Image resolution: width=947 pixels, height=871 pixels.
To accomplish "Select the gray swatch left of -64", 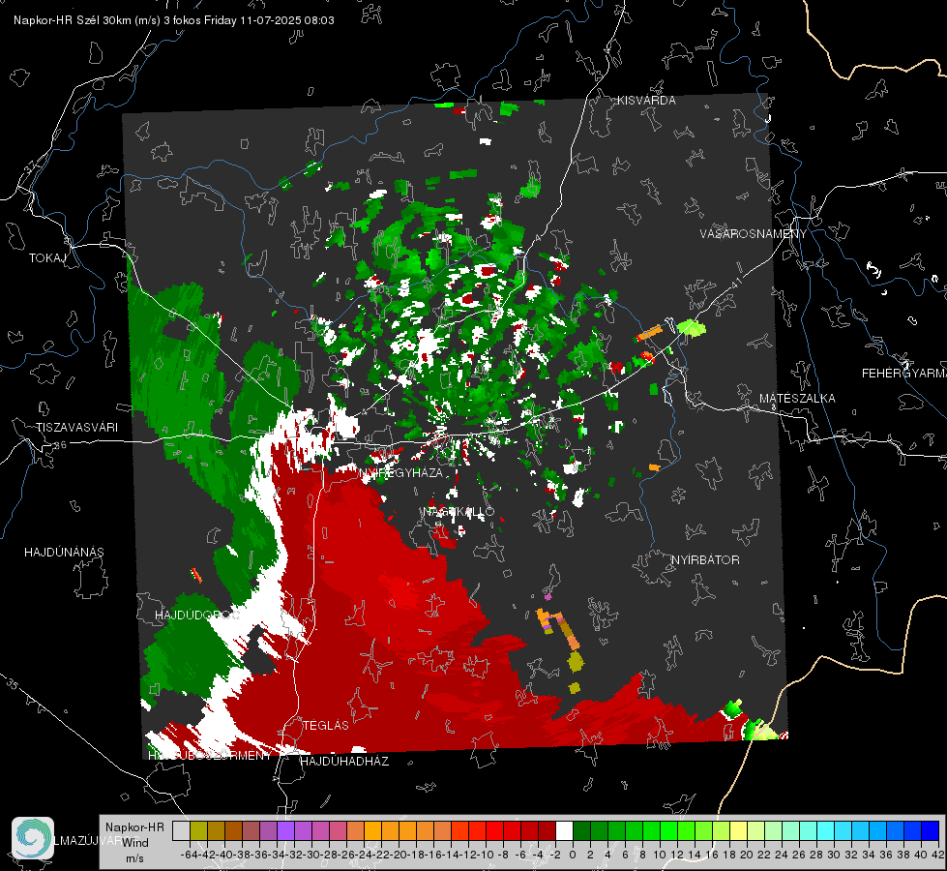I will coord(181,831).
